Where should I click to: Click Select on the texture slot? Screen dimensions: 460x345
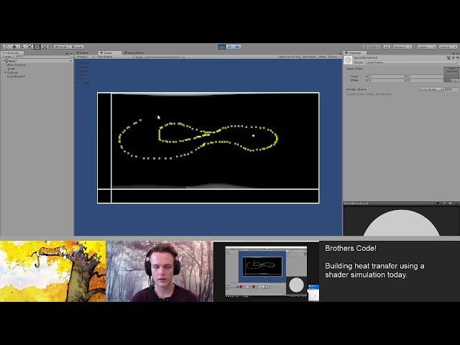click(455, 80)
